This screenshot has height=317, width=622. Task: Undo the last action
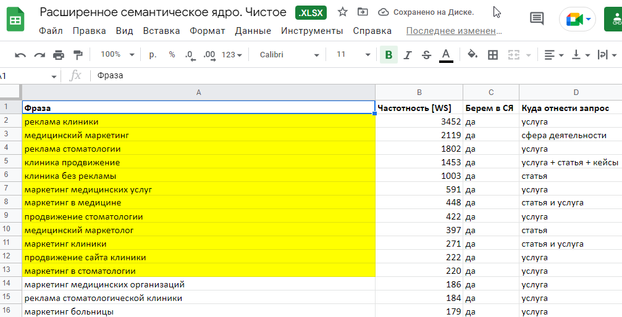point(20,55)
